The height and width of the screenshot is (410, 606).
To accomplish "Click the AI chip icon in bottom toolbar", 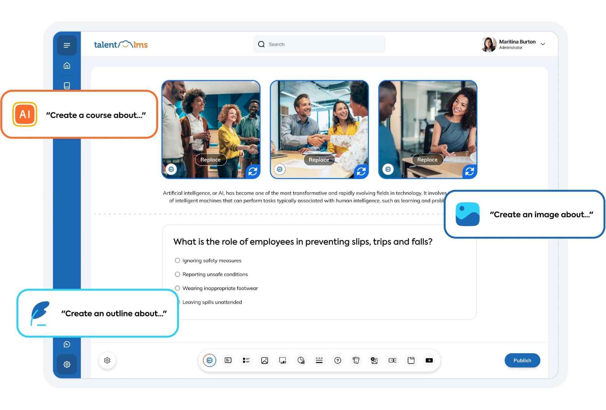I will [x=210, y=360].
